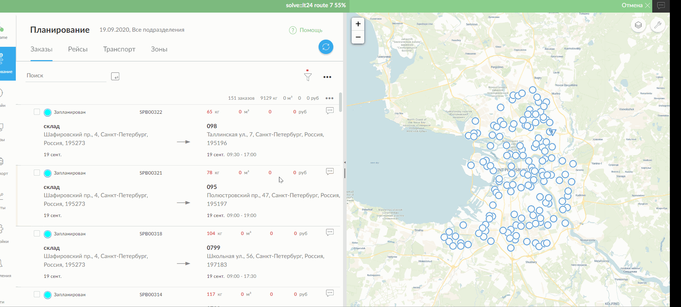Switch to the Рейсы tab

78,49
